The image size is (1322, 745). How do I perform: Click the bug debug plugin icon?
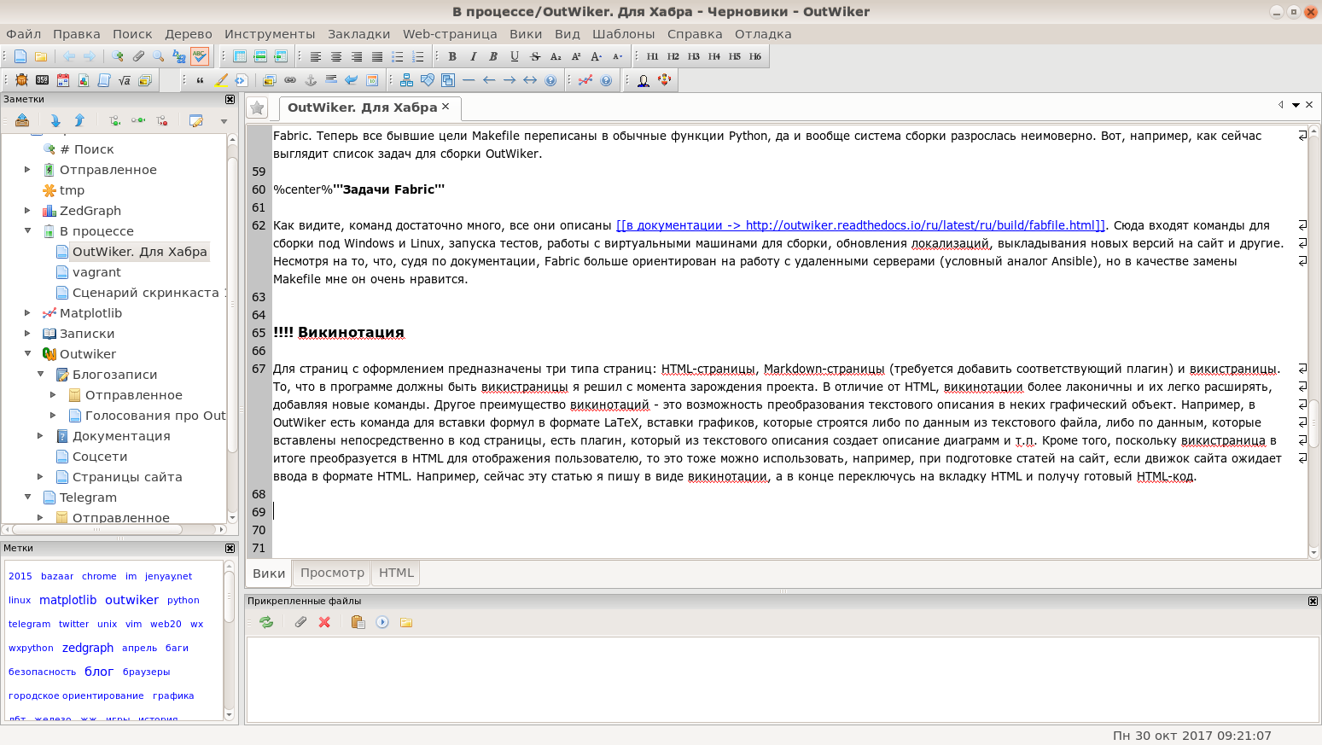coord(21,80)
